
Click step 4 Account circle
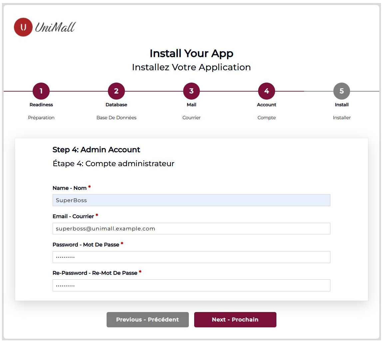266,91
